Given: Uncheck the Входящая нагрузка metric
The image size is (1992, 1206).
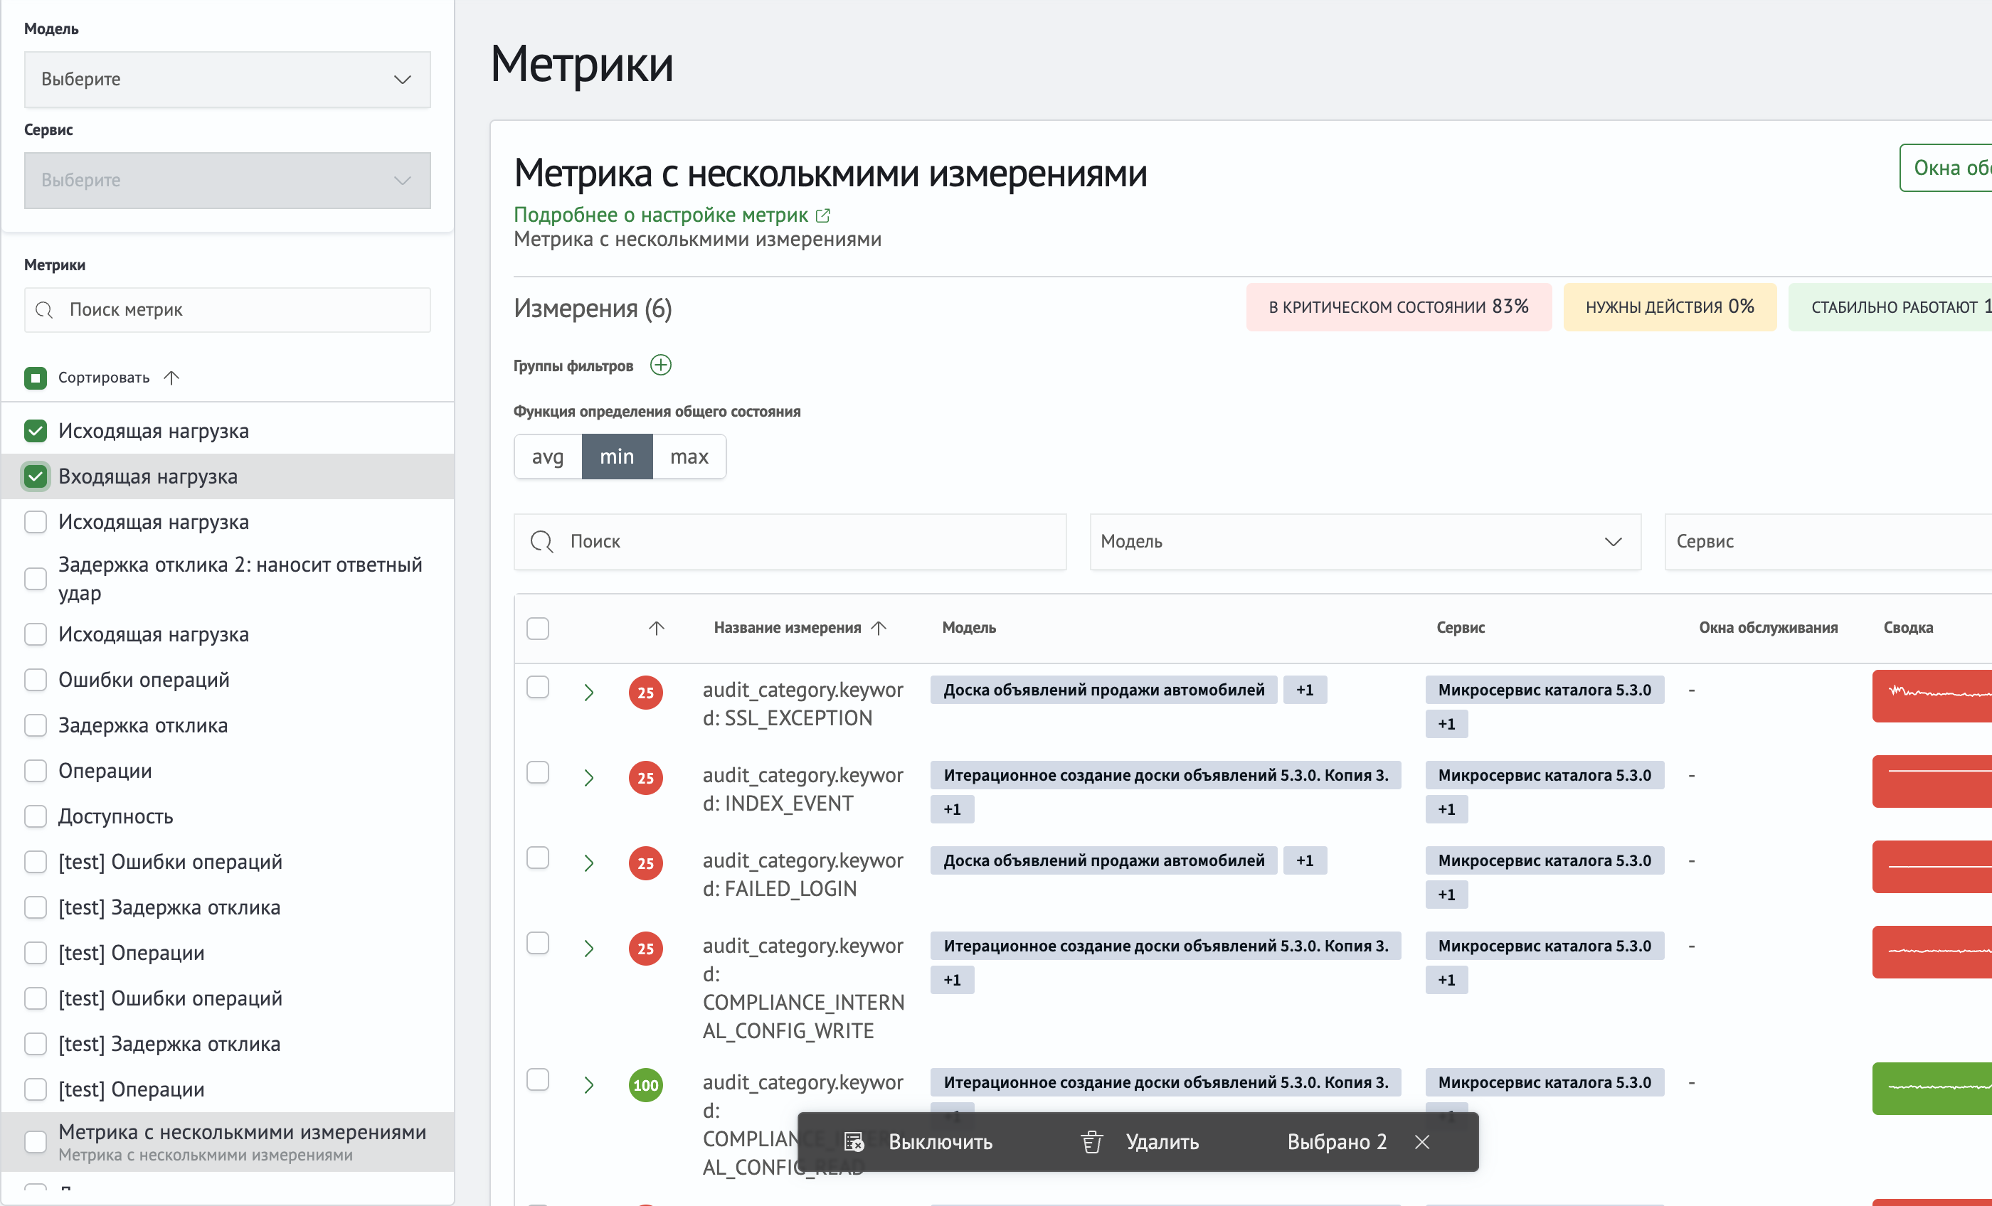Looking at the screenshot, I should [x=36, y=476].
